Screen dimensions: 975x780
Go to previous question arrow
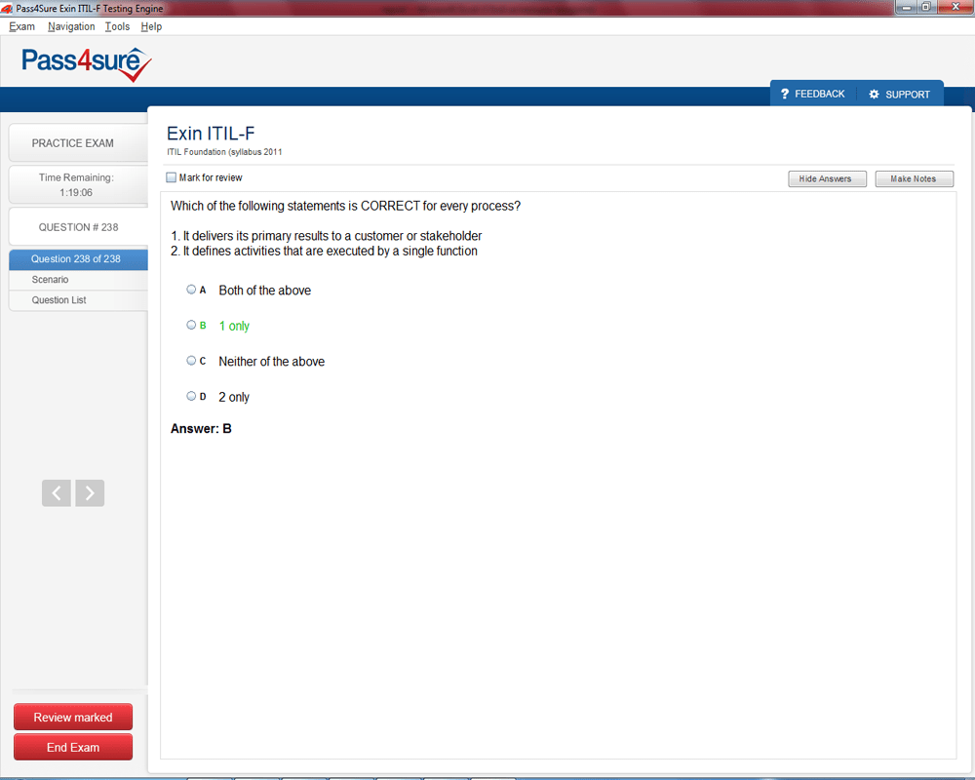(57, 493)
